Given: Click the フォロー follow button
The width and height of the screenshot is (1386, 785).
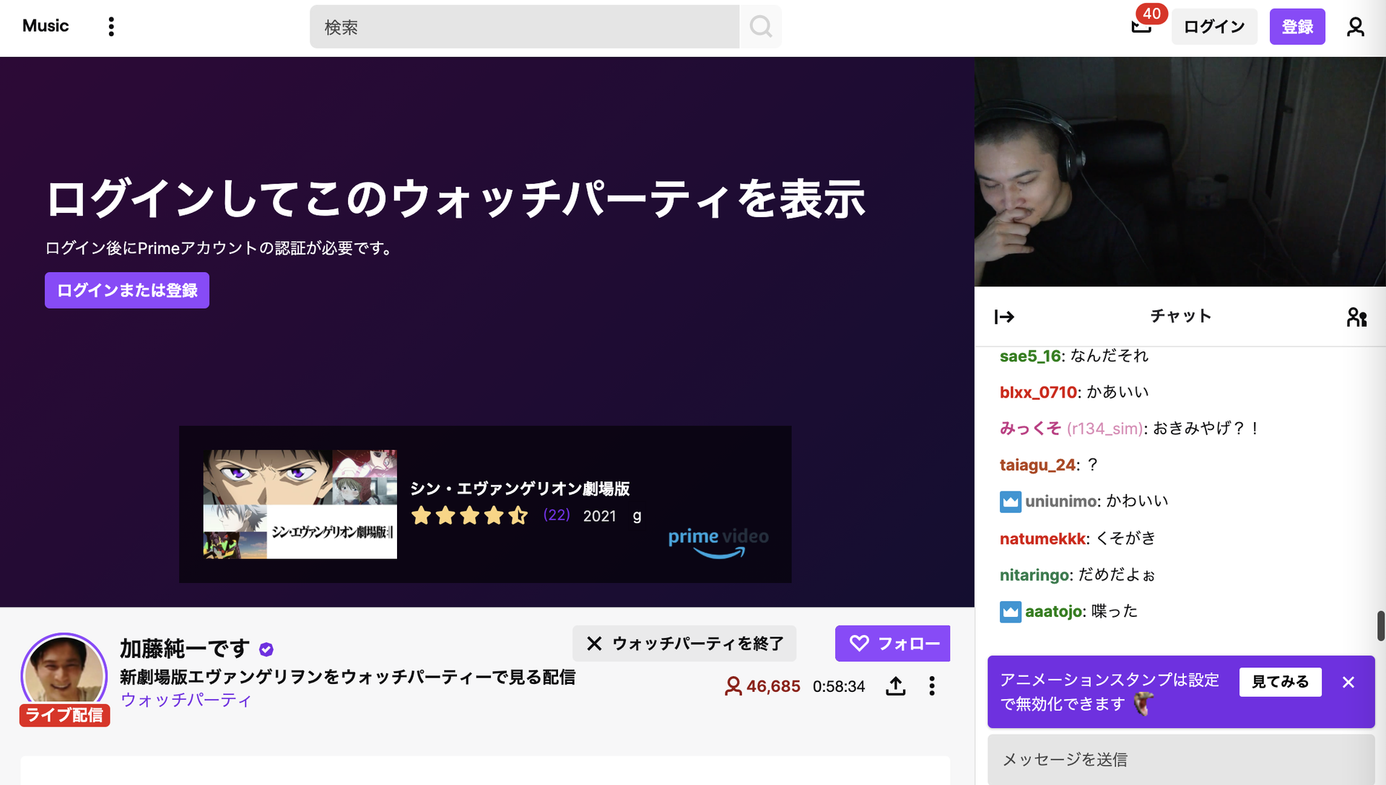Looking at the screenshot, I should [892, 644].
